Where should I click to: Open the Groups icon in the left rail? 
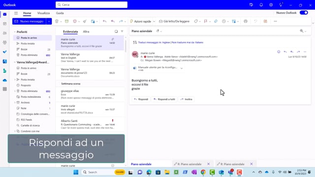[5, 43]
